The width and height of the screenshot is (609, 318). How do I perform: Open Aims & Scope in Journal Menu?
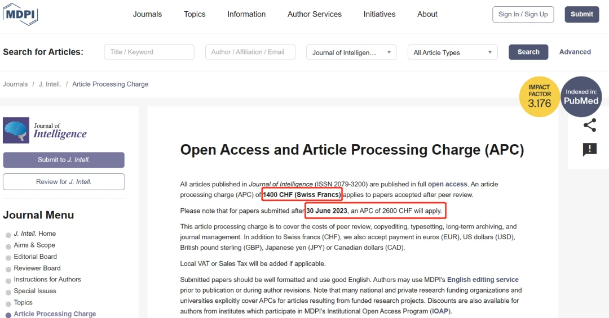[34, 245]
